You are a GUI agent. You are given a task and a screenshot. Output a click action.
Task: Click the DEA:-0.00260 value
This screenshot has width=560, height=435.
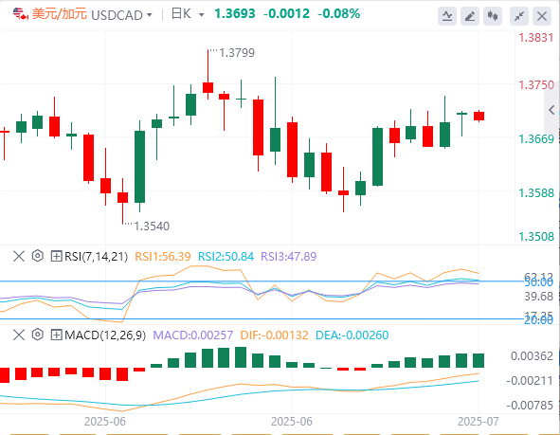352,335
